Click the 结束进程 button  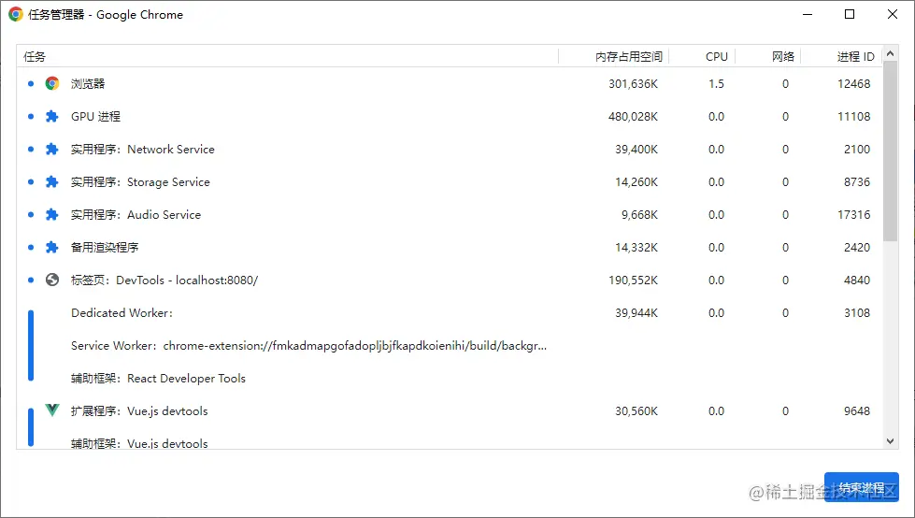[x=862, y=487]
